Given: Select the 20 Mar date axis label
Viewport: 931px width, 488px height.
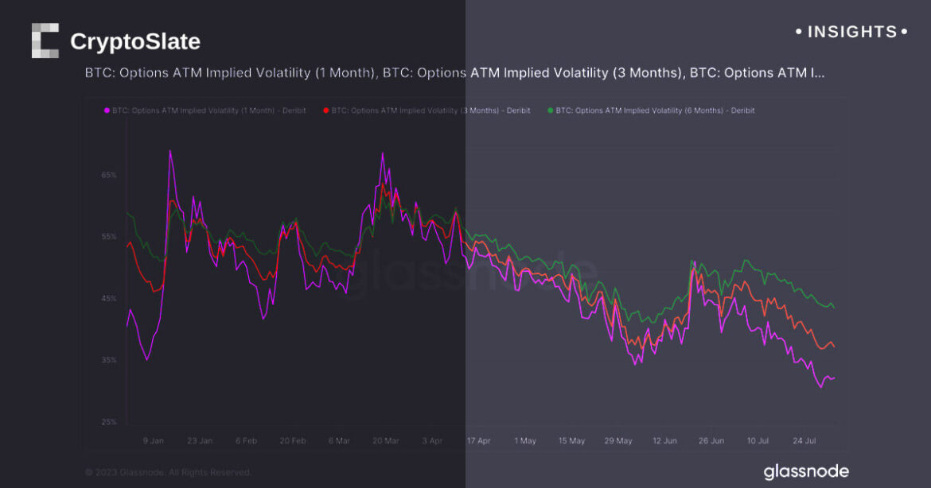Looking at the screenshot, I should click(386, 440).
